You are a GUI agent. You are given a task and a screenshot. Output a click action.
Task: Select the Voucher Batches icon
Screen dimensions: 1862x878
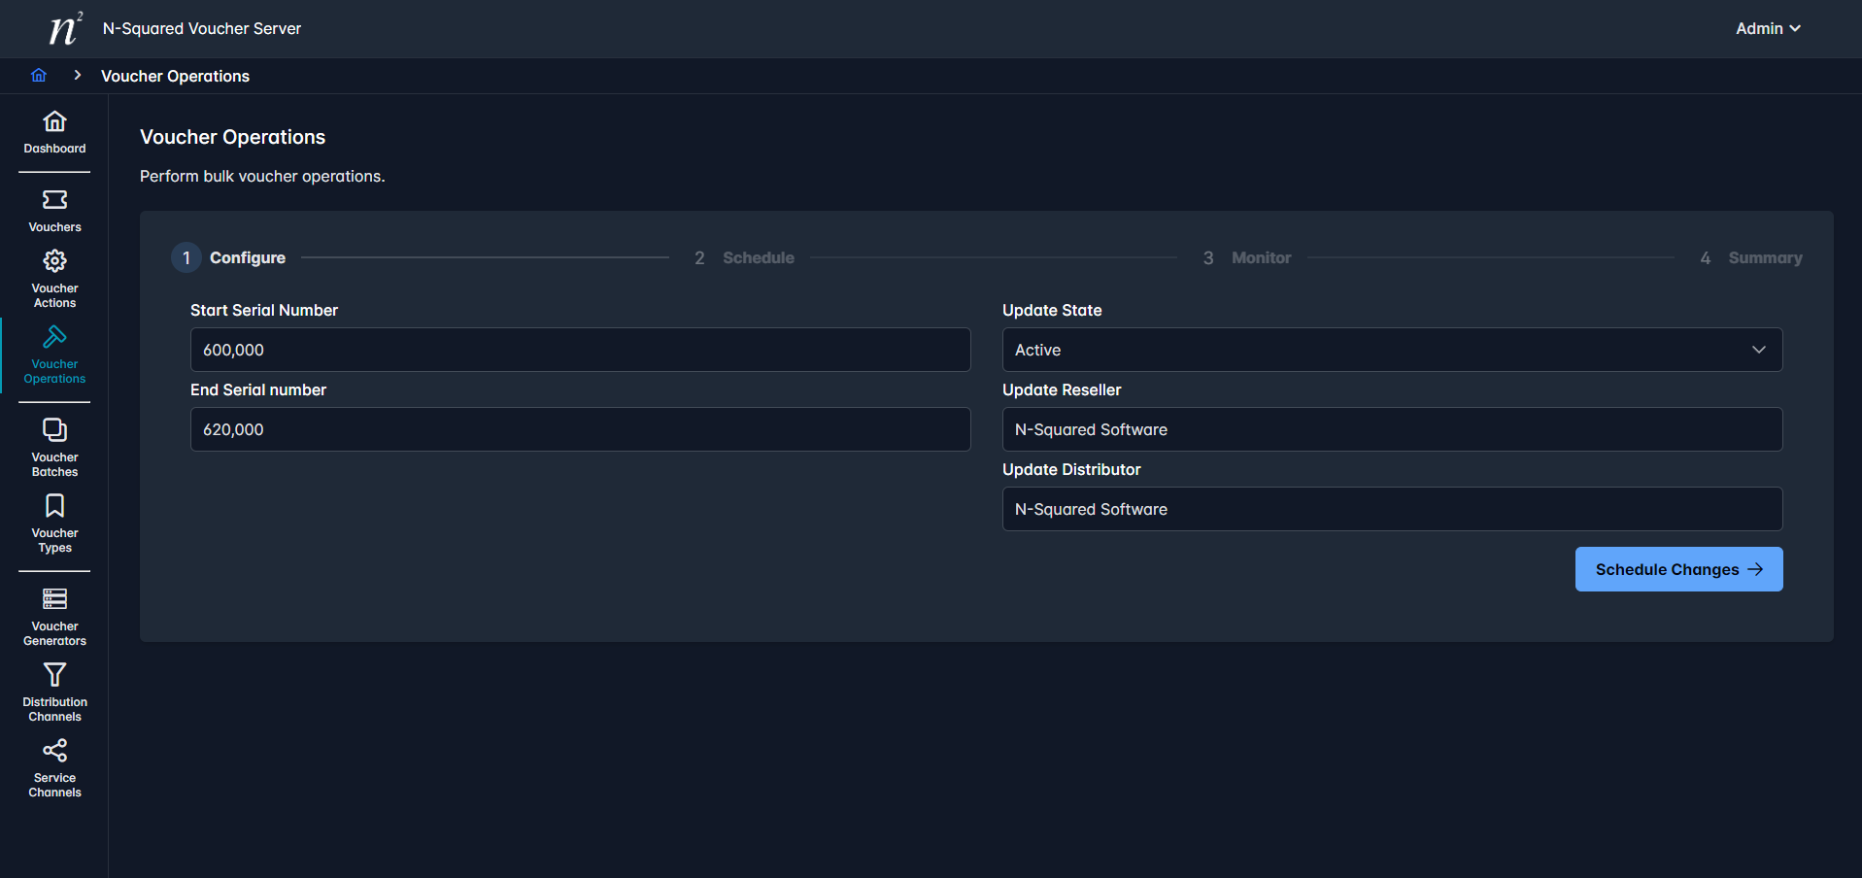tap(54, 430)
